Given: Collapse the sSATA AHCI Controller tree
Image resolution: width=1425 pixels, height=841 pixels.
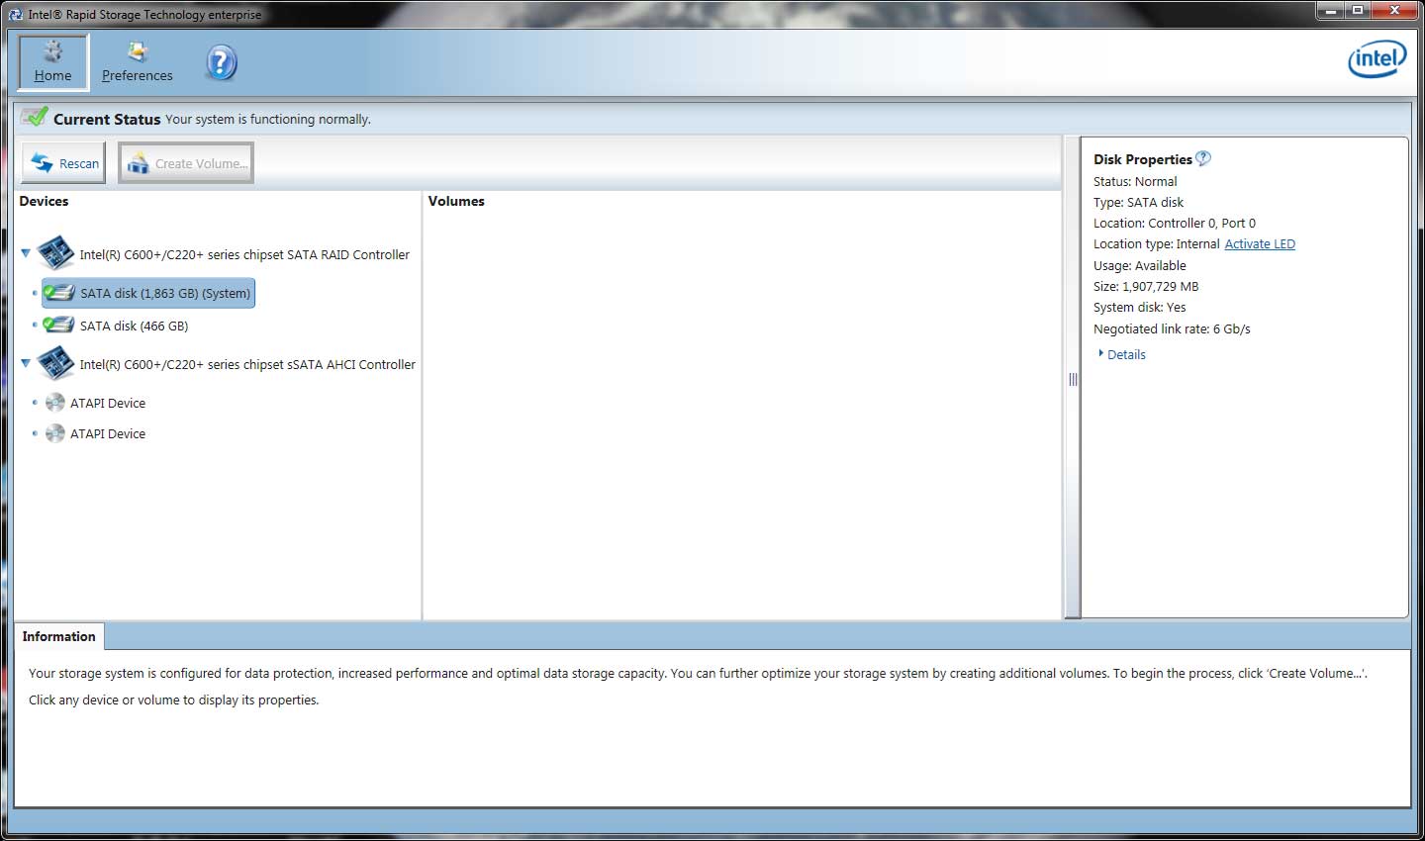Looking at the screenshot, I should tap(26, 363).
